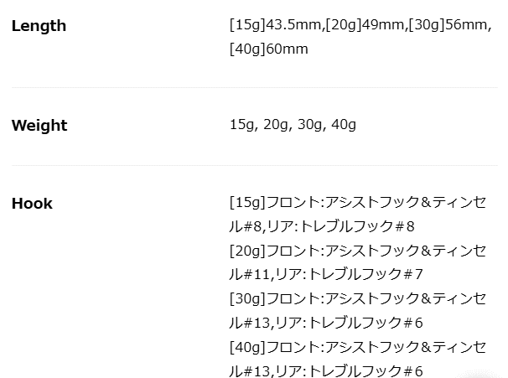Click the [30g]56mm text in Length row

(x=448, y=24)
